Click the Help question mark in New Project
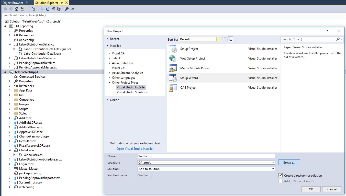Image resolution: width=346 pixels, height=196 pixels. (327, 31)
